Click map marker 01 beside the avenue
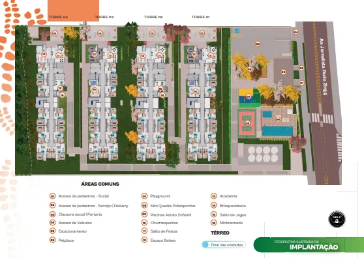The image size is (364, 258). (301, 83)
